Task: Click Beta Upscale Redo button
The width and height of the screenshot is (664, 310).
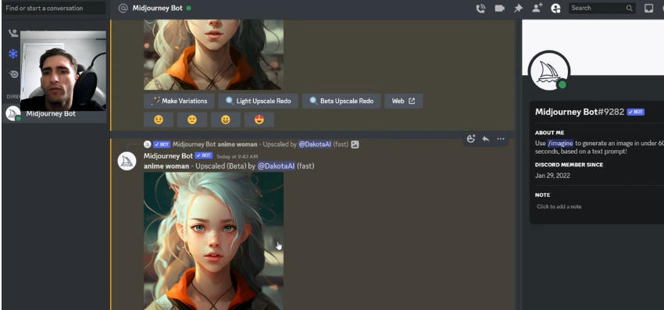Action: (x=341, y=101)
